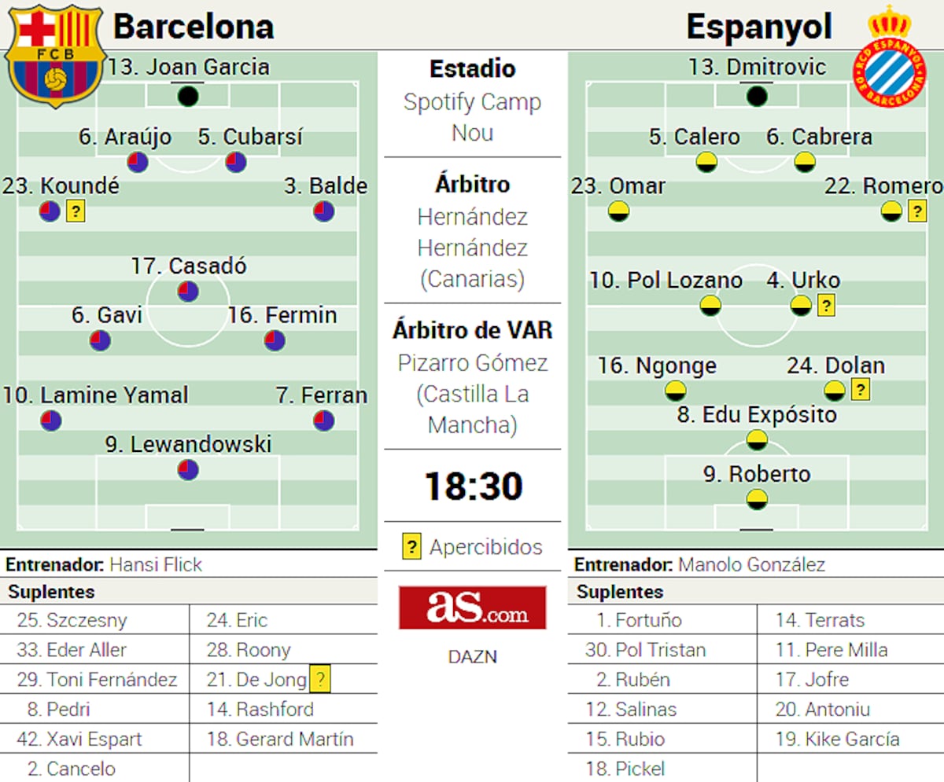The image size is (944, 782).
Task: Click Edu Expósito's player marker dot
Action: click(x=757, y=440)
